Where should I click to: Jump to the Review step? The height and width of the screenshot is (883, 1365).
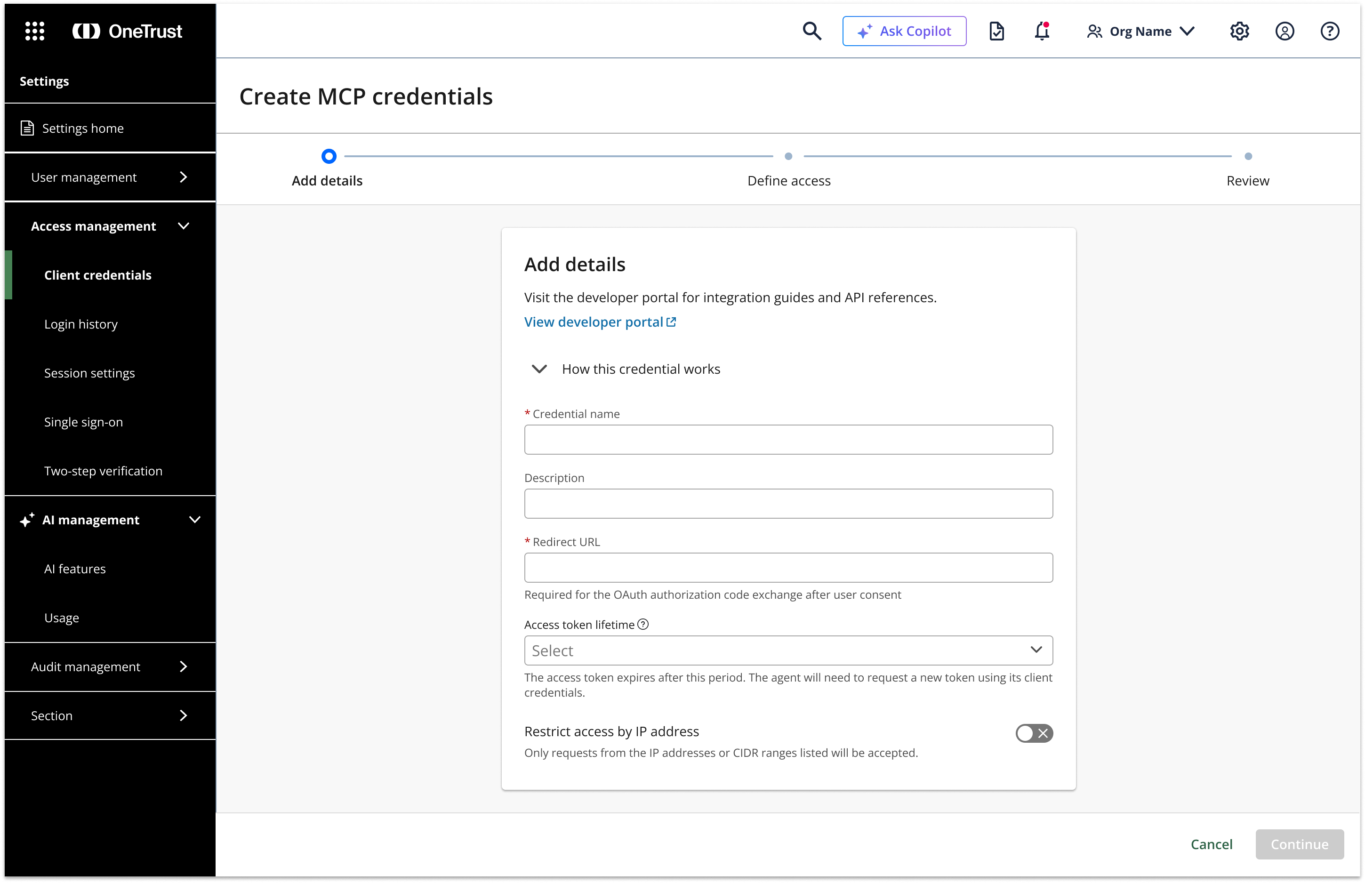coord(1248,169)
